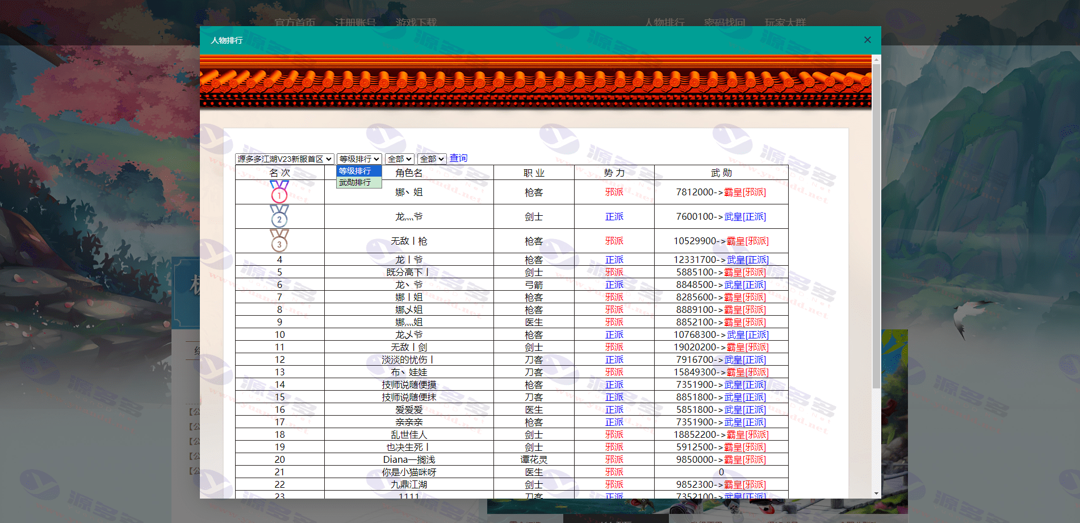Click 邪派 faction in rank 1 row
The image size is (1080, 523).
click(x=614, y=192)
